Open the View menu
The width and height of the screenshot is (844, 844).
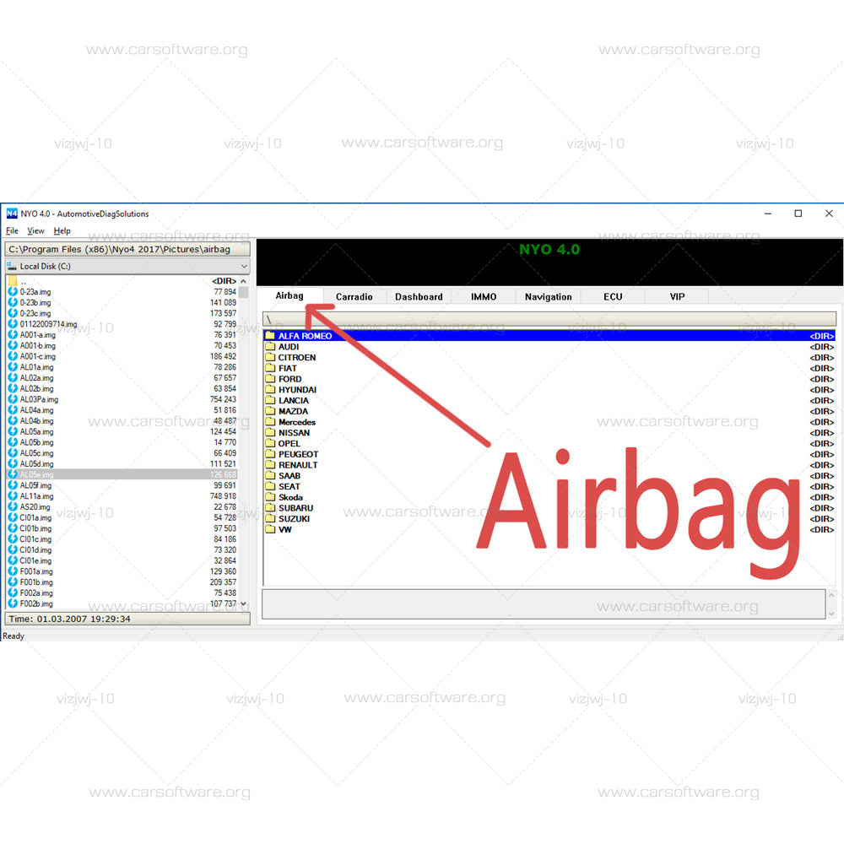click(35, 231)
